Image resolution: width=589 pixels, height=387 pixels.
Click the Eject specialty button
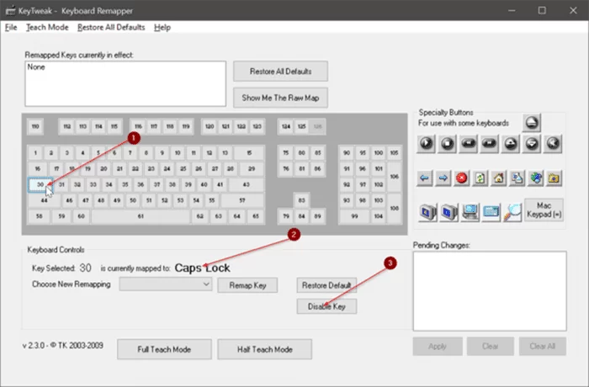(x=532, y=123)
